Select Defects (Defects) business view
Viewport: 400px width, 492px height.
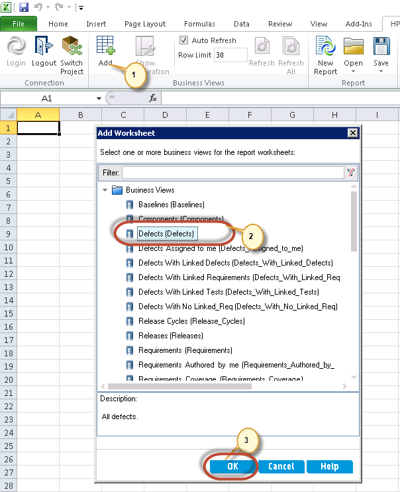pos(166,234)
